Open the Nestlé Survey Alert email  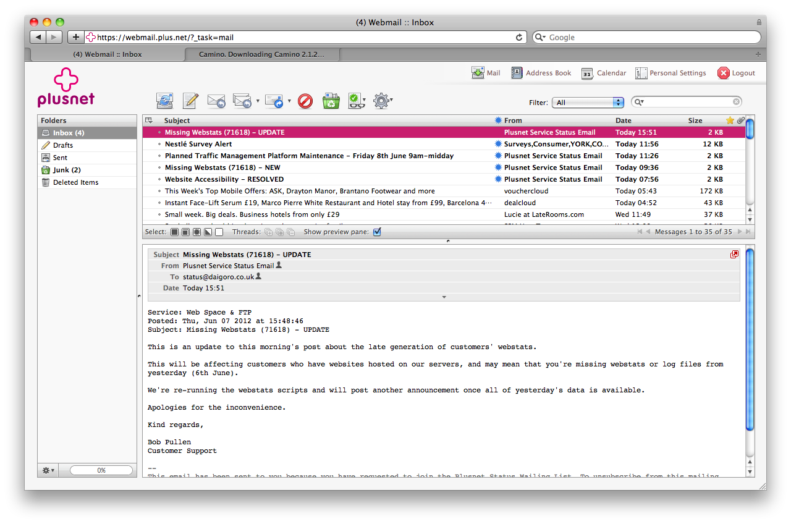[x=198, y=144]
